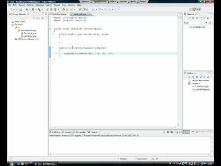Collapse the main method fold marker in editor
This screenshot has width=221, height=166.
[x=53, y=34]
